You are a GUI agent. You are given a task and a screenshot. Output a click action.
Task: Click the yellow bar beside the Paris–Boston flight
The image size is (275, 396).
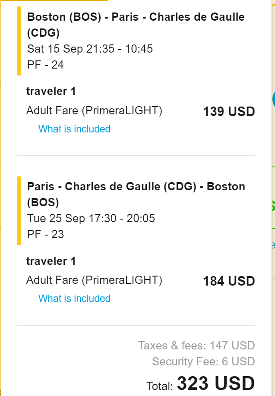[x=19, y=211]
